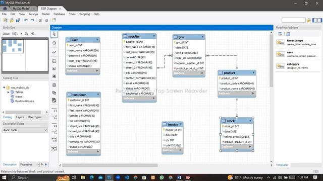Viewport: 323px width, 181px height.
Task: Select the pointer arrow tool
Action: coord(54,34)
